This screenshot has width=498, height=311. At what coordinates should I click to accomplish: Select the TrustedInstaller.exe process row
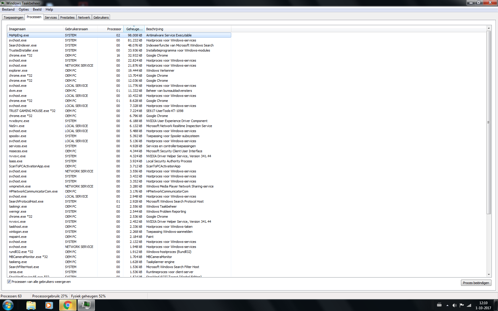click(x=119, y=50)
